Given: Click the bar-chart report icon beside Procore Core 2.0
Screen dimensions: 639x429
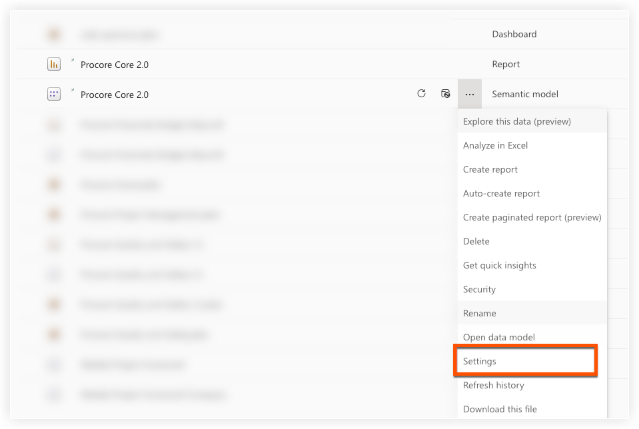Looking at the screenshot, I should click(x=54, y=64).
